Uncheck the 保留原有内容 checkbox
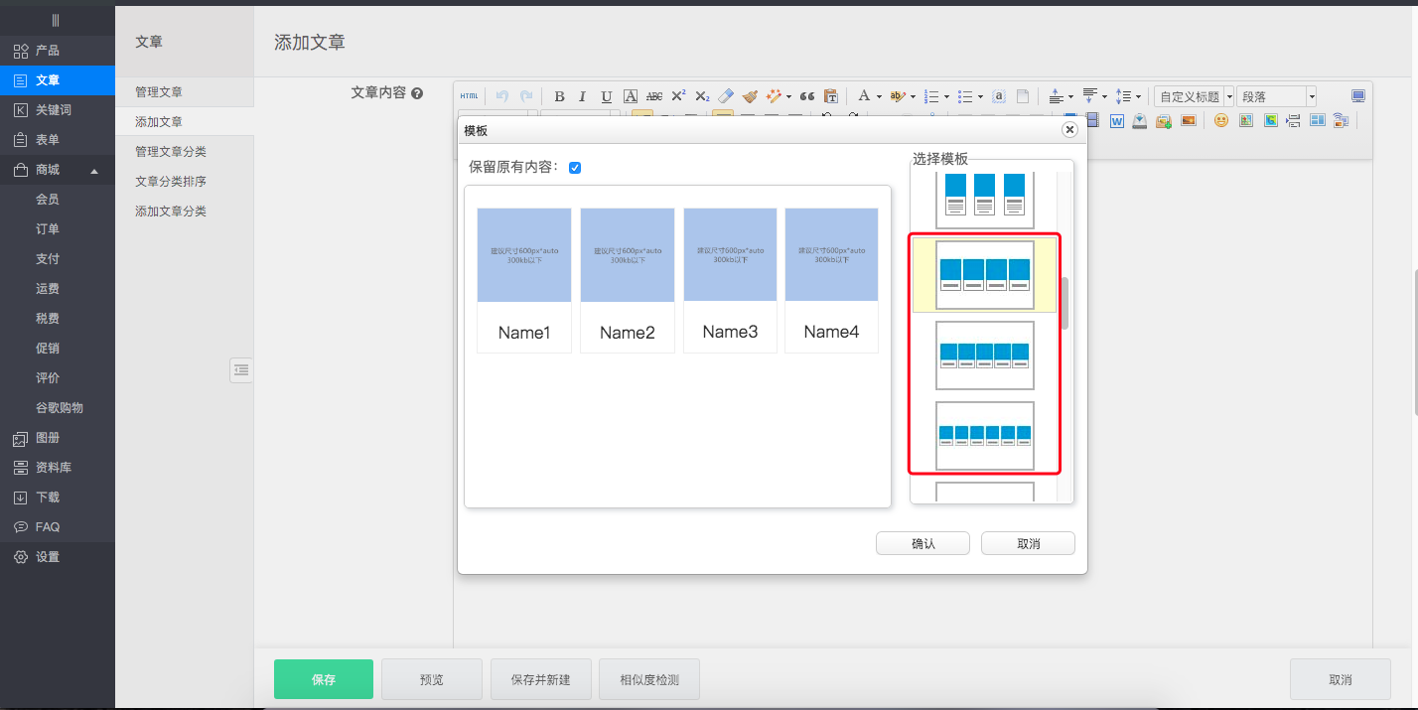This screenshot has height=710, width=1418. coord(575,168)
